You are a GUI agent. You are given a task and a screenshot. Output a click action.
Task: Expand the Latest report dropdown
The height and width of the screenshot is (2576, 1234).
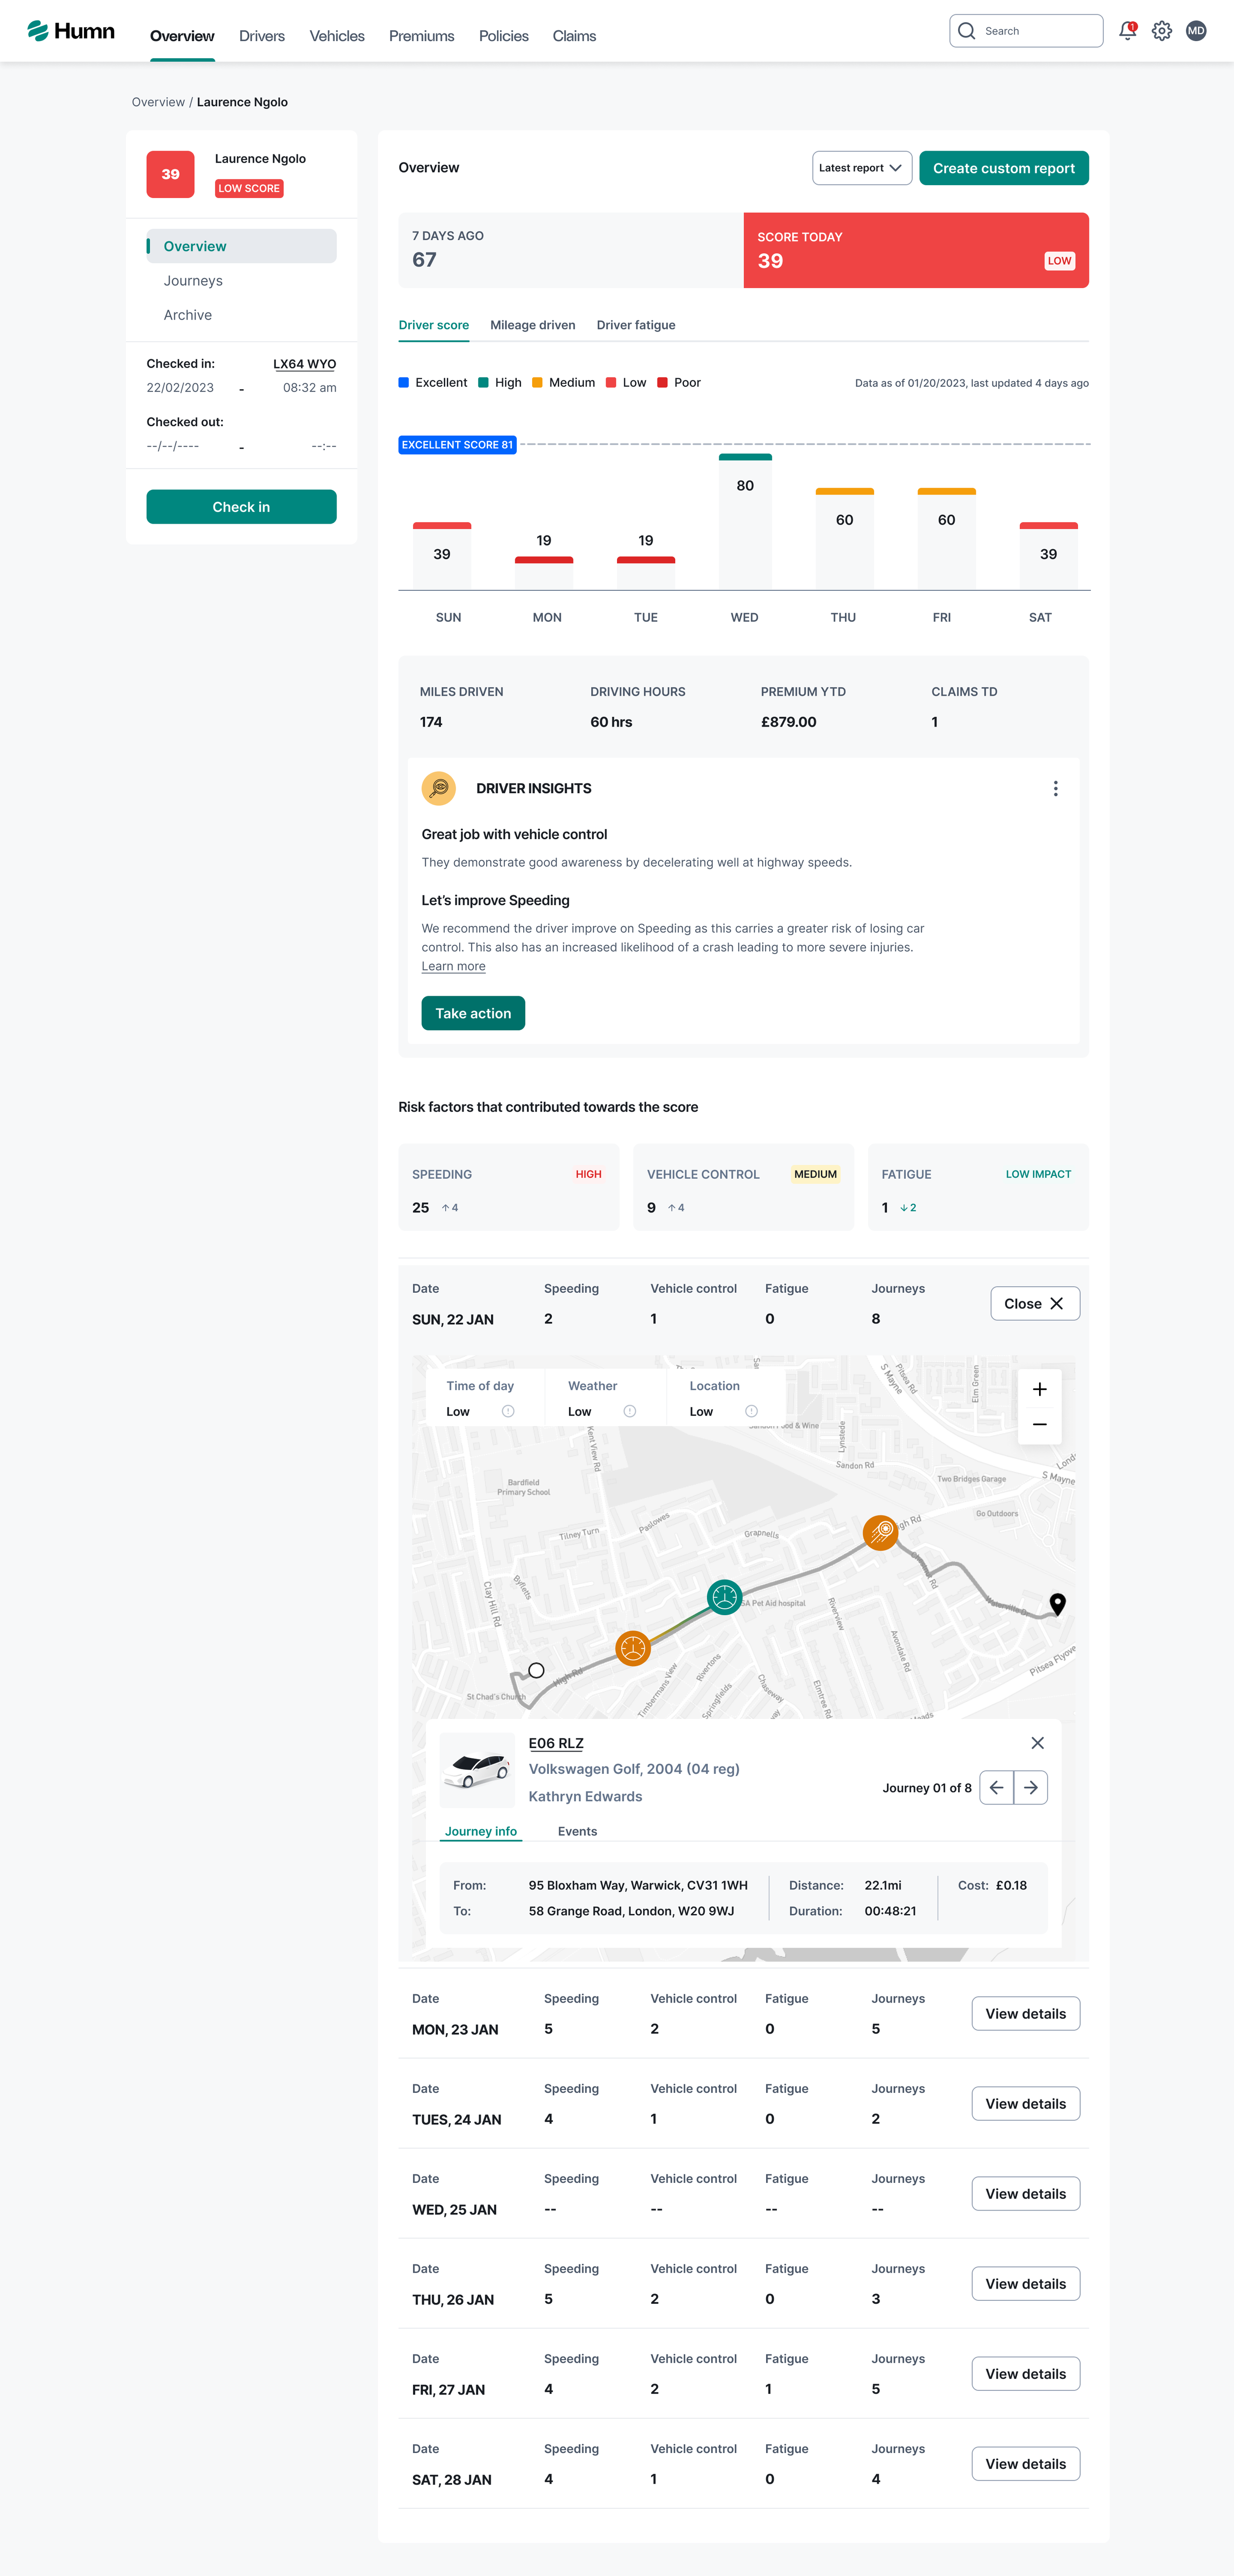click(861, 168)
